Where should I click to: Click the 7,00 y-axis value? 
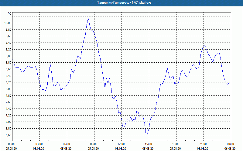pos(9,122)
